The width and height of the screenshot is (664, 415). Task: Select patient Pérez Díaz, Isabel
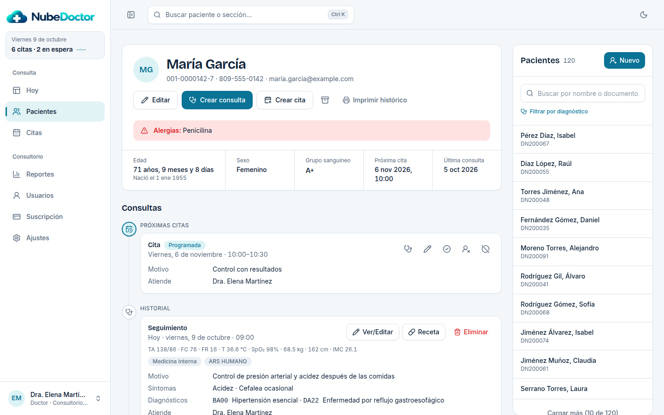583,139
